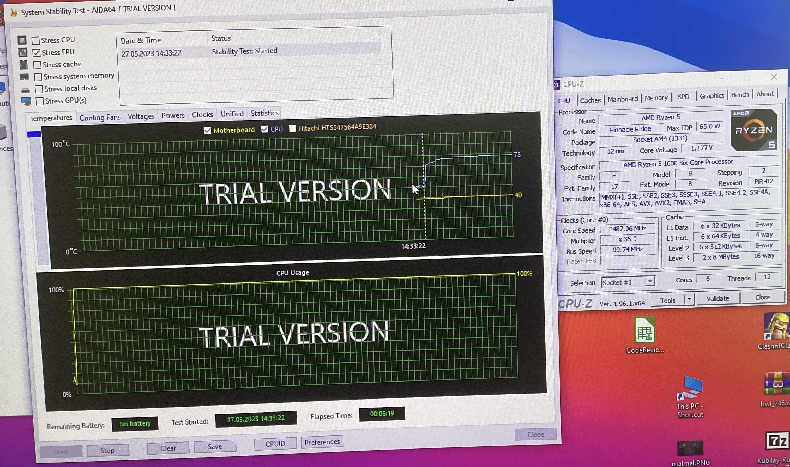This screenshot has height=467, width=790.
Task: Enable the Stress CPU checkbox
Action: [x=36, y=41]
